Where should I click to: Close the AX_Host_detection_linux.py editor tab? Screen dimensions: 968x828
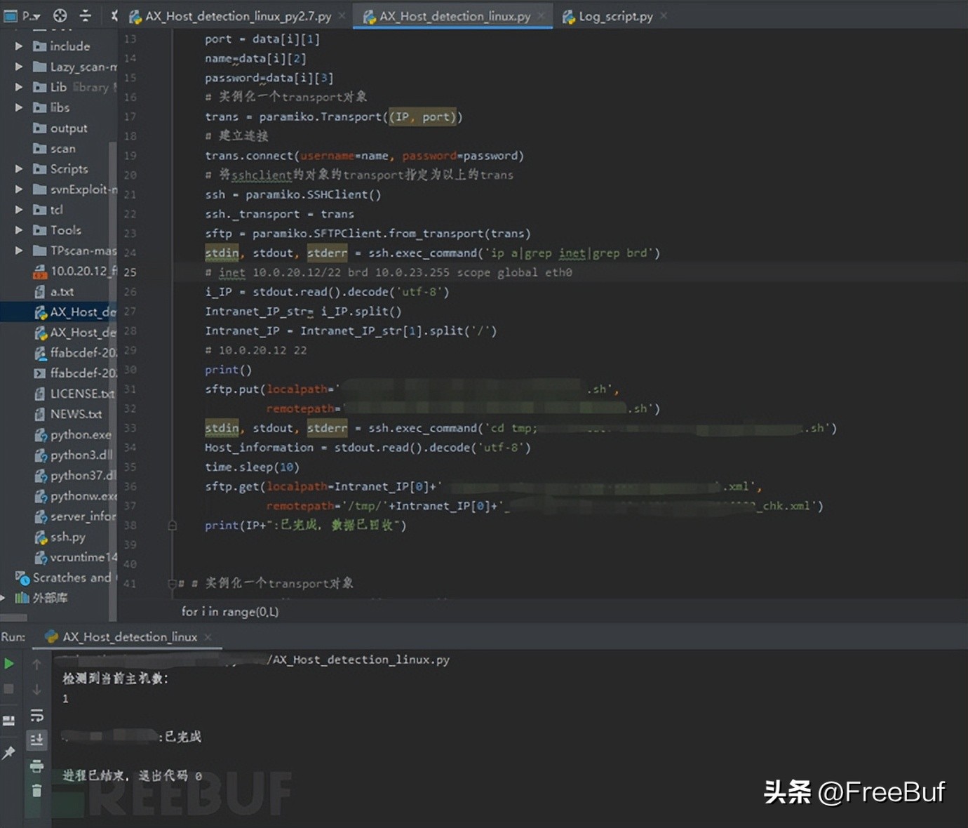[x=542, y=16]
